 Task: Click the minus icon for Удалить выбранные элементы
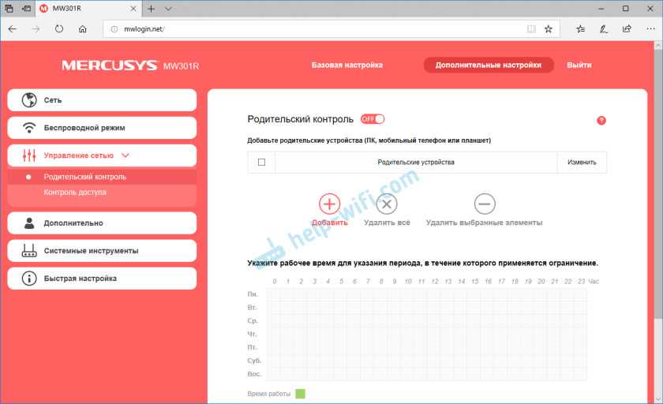484,204
